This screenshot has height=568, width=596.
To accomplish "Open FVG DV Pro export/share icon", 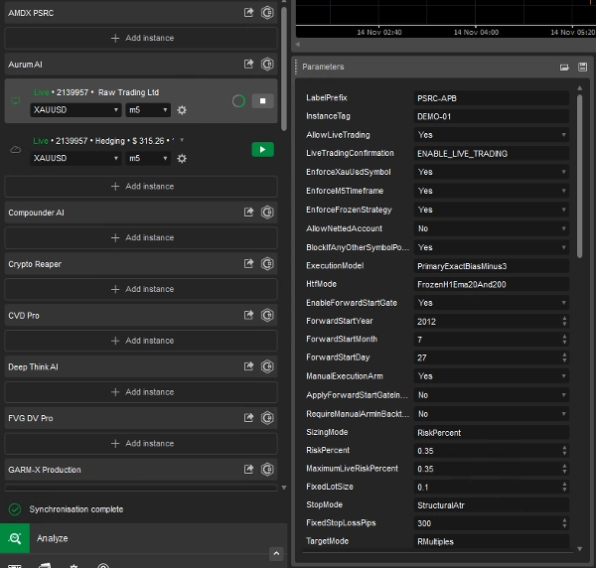I will click(x=248, y=418).
